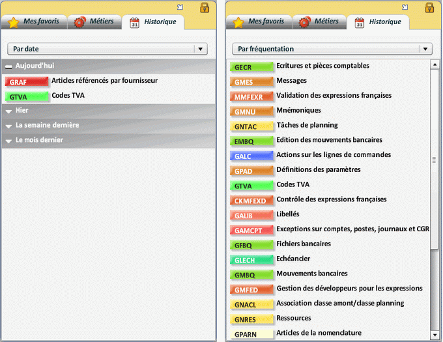
Task: Click the small arrow icon atop left panel
Action: 180,7
